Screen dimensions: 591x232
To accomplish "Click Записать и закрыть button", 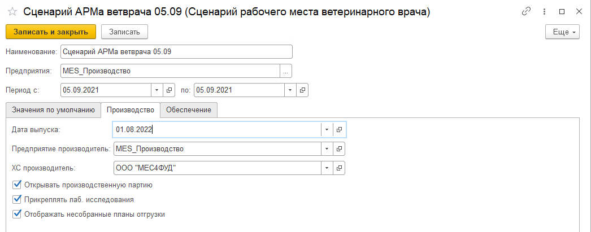I will click(x=51, y=32).
